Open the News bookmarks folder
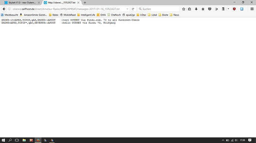 pos(174,15)
